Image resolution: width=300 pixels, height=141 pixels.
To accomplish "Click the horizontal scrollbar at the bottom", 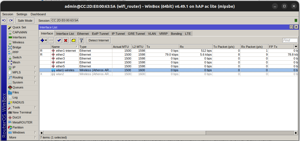I will click(x=167, y=133).
